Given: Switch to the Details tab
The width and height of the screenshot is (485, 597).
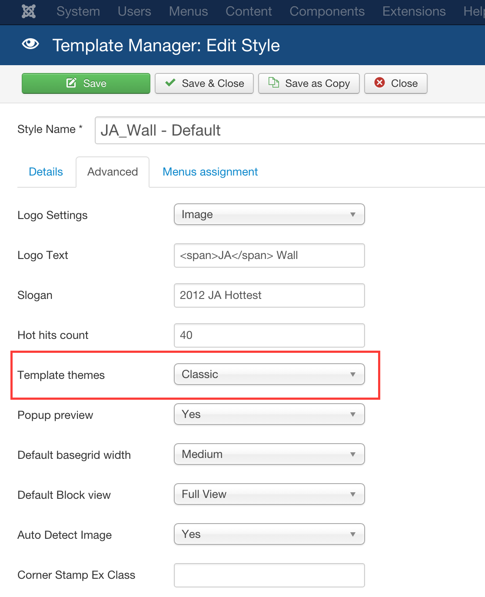Looking at the screenshot, I should pos(46,172).
